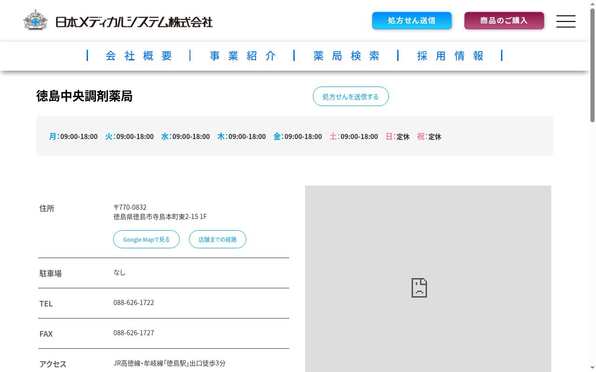Click the 駐車場 value なし
The image size is (596, 372).
[120, 272]
